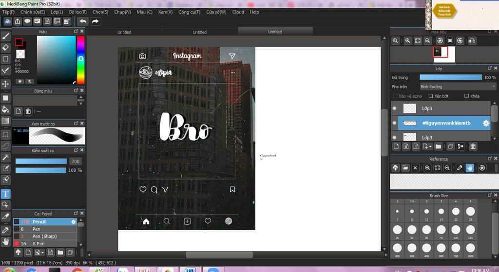Select the Reference panel hand tool

click(470, 168)
